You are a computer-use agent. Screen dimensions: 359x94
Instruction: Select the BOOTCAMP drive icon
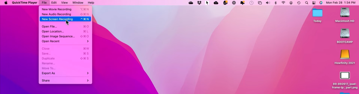(345, 34)
